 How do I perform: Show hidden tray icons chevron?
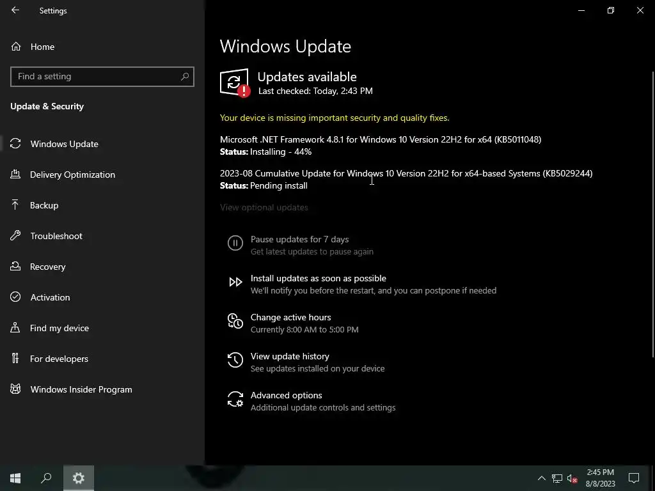(x=541, y=478)
